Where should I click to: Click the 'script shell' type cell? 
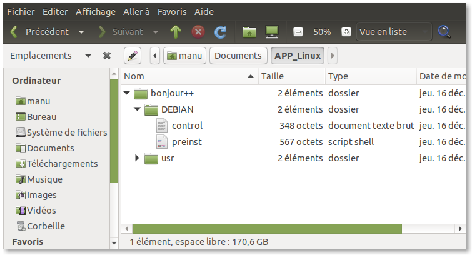click(x=351, y=142)
